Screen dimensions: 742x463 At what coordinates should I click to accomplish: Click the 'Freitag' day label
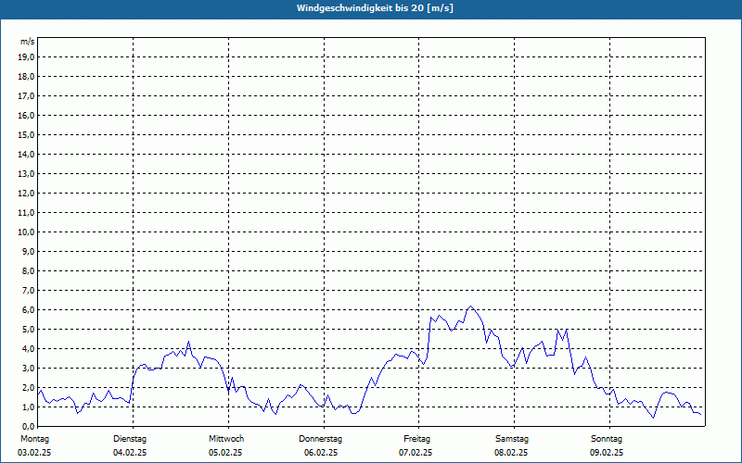coord(416,439)
